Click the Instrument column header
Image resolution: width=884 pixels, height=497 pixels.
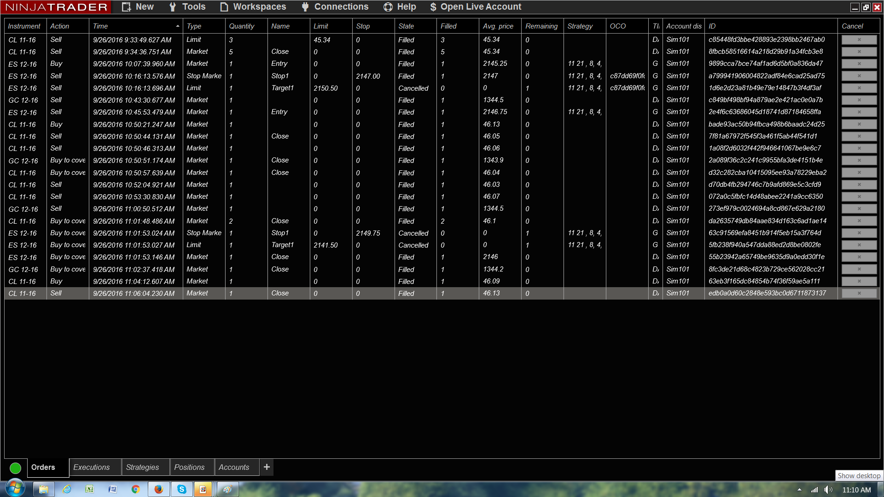(x=24, y=26)
